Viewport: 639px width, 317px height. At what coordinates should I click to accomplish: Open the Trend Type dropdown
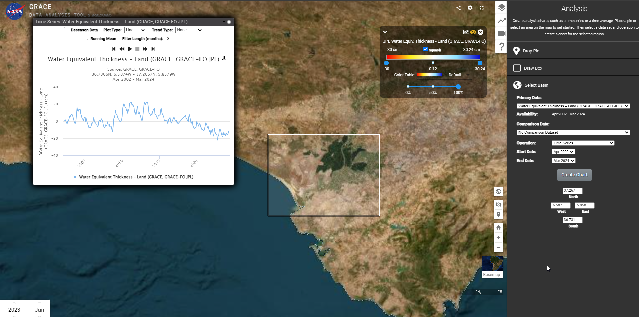[189, 30]
